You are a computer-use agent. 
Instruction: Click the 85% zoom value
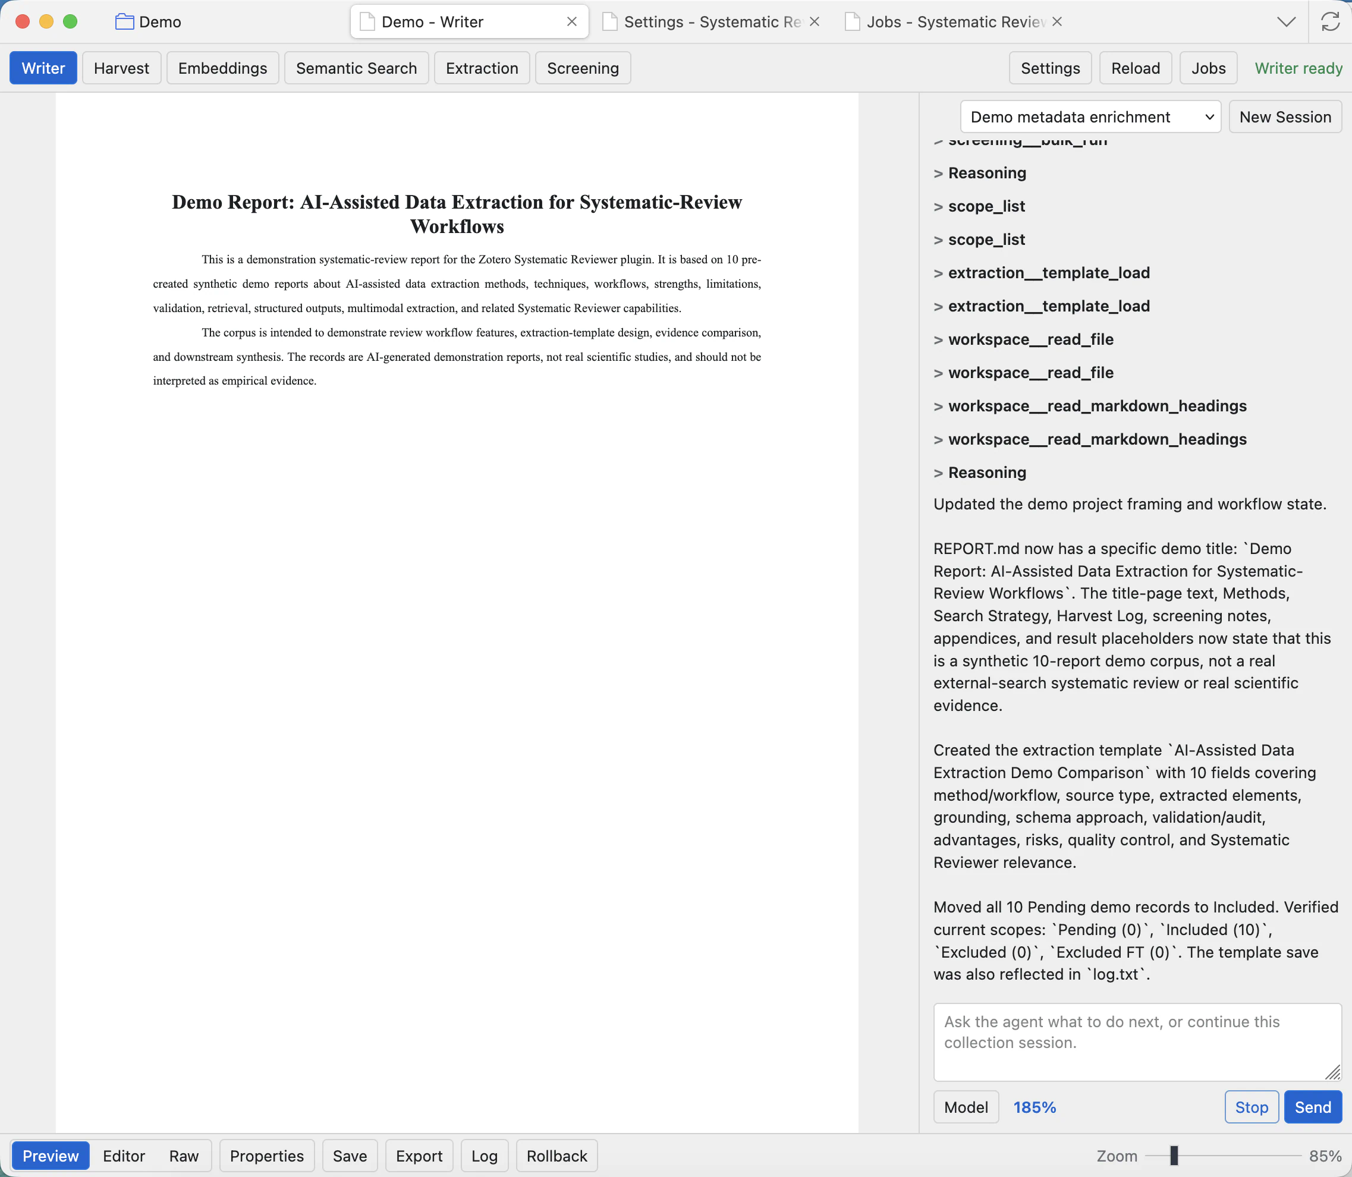click(x=1325, y=1156)
